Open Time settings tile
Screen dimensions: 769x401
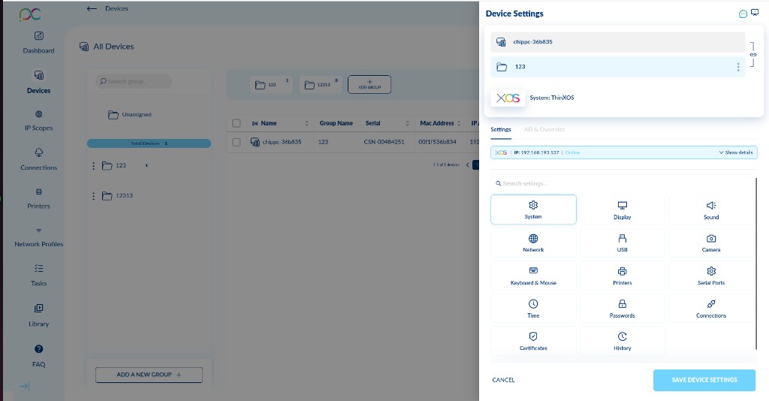click(533, 309)
